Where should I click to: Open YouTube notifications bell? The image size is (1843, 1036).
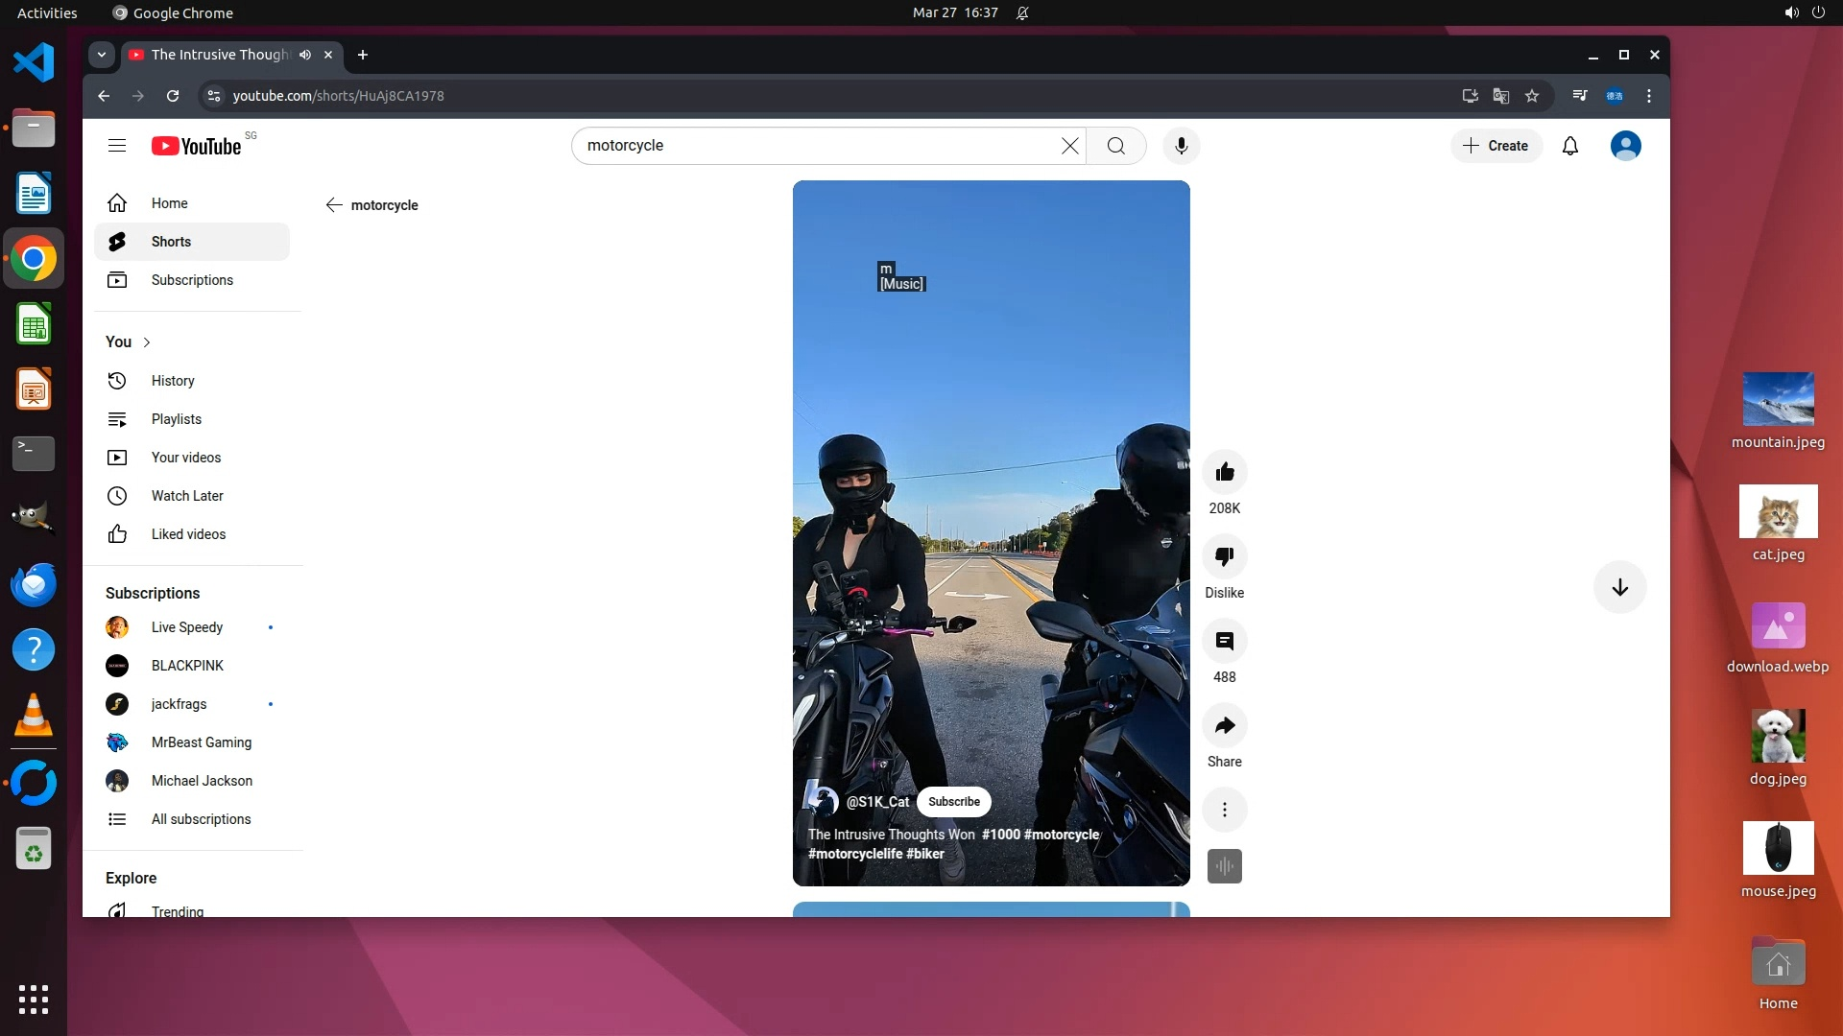pos(1570,146)
